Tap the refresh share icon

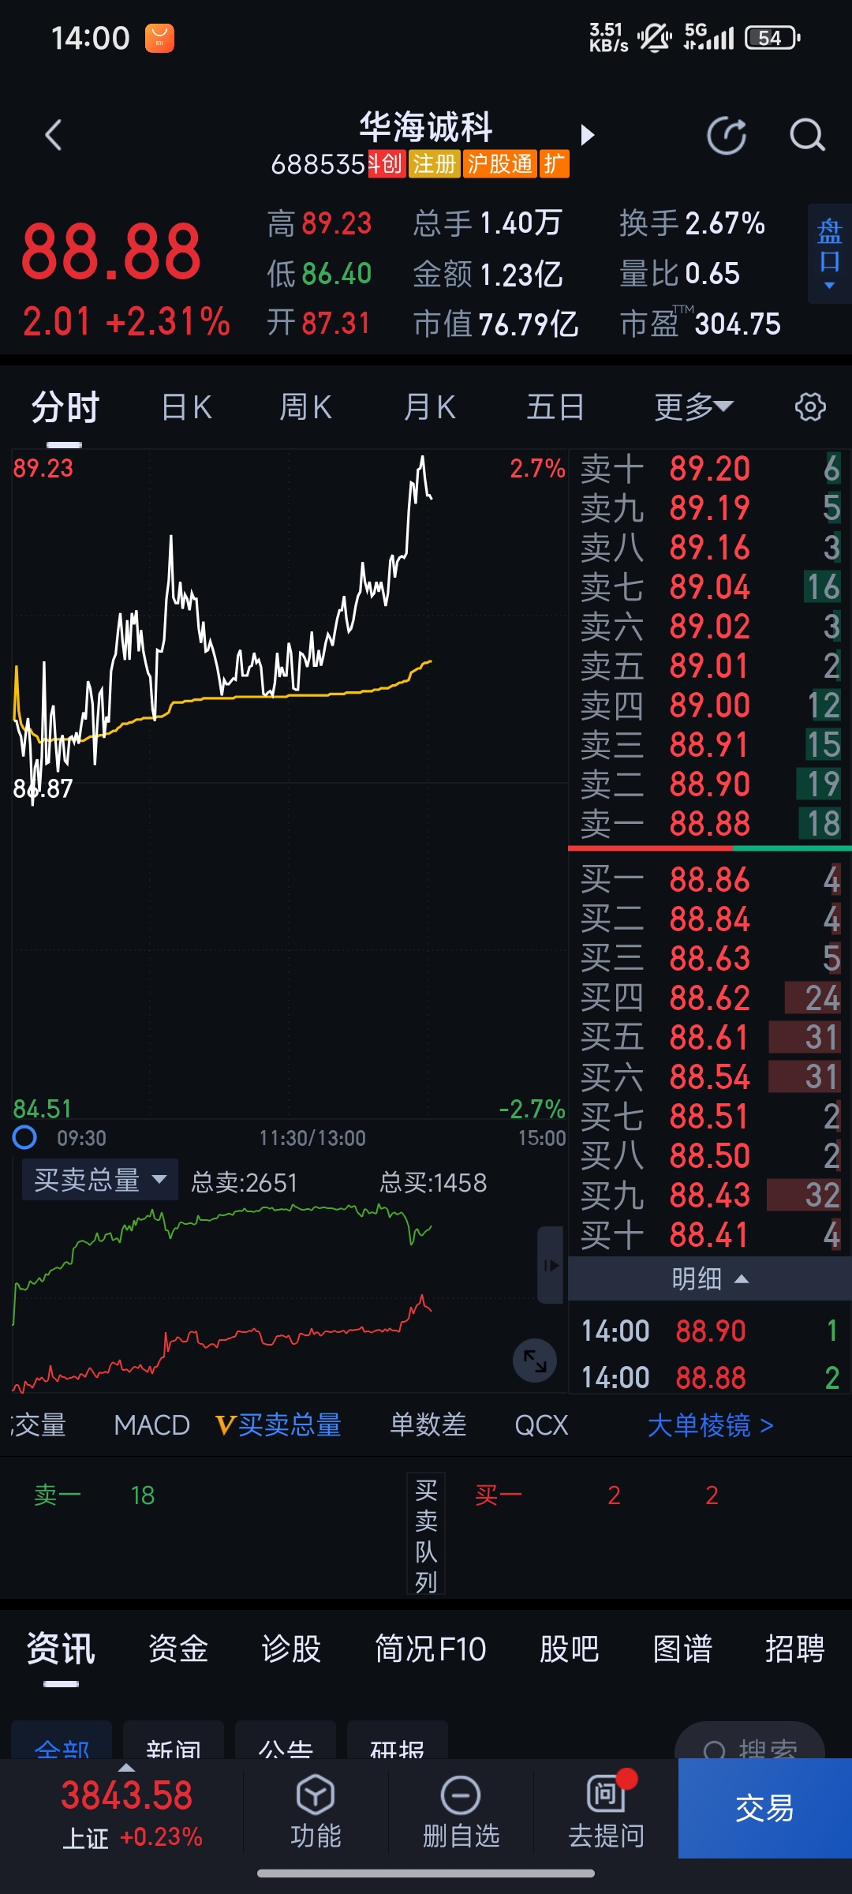727,136
